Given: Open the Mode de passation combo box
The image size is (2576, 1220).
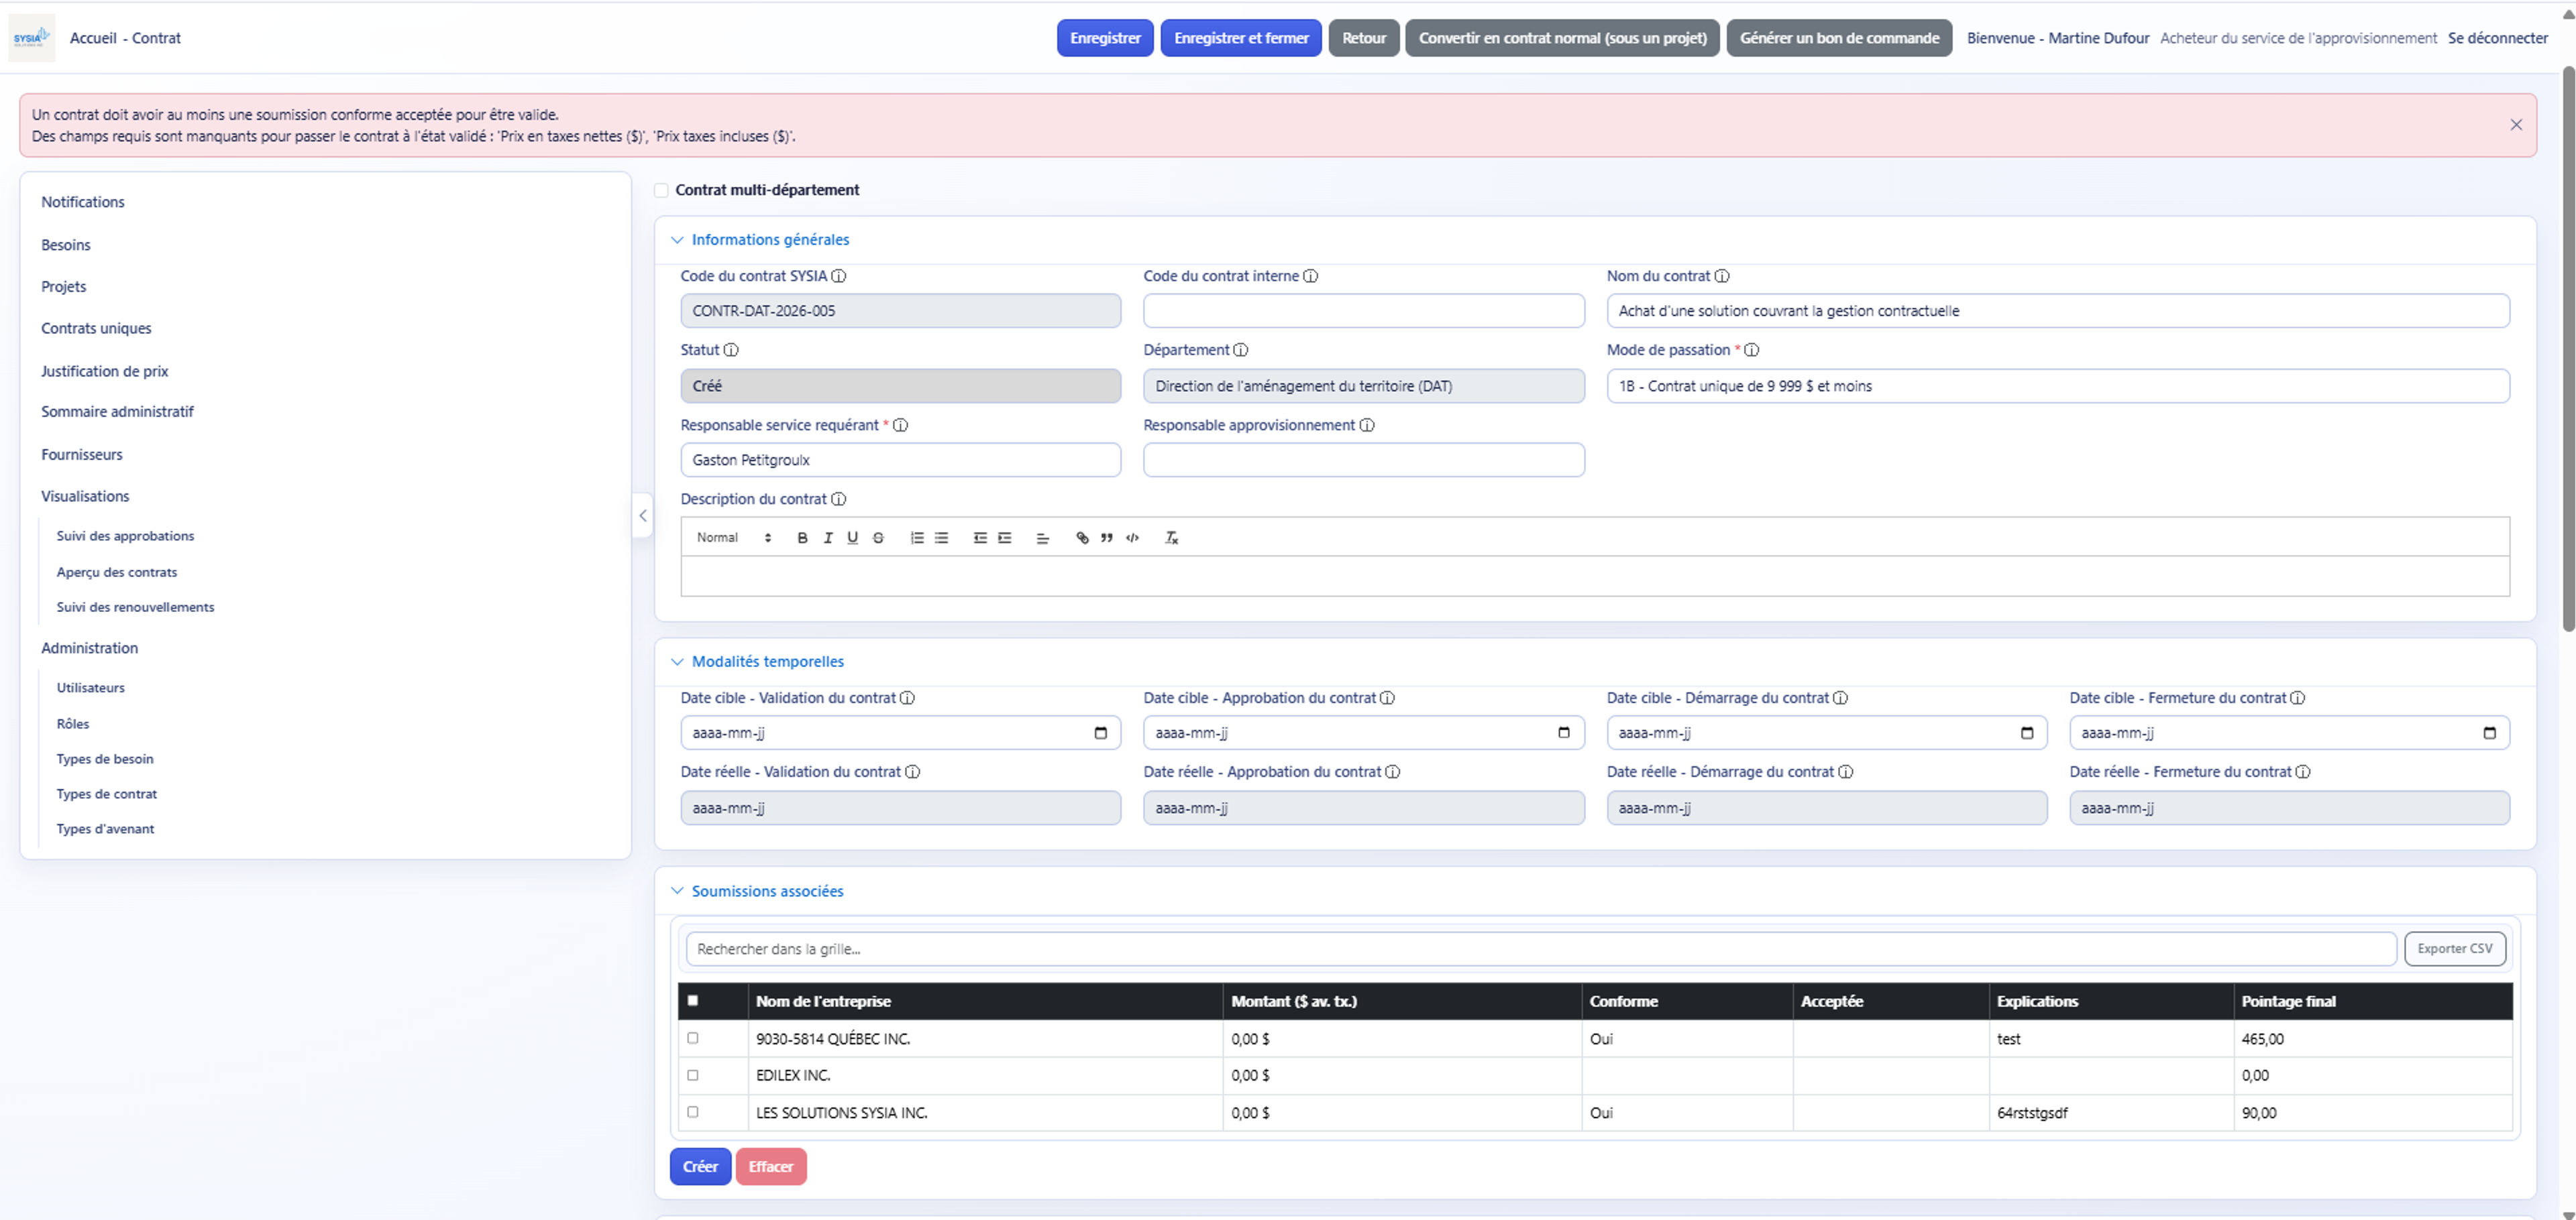Looking at the screenshot, I should [x=2058, y=385].
